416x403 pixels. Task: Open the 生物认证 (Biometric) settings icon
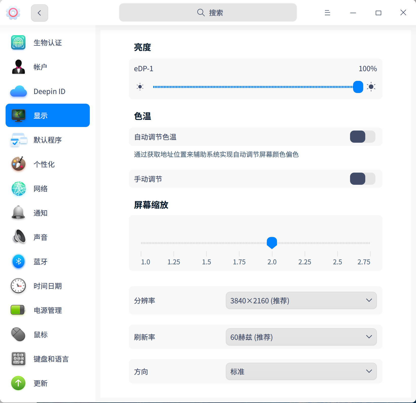pyautogui.click(x=18, y=43)
